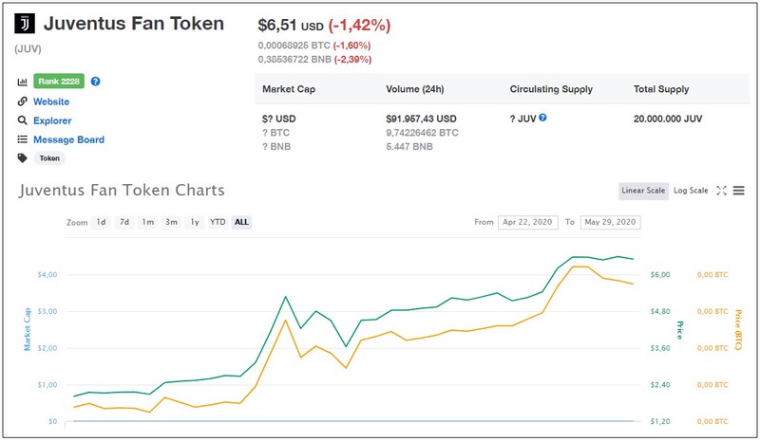The image size is (760, 441).
Task: Click the (JUV) ticker symbol
Action: pos(28,49)
